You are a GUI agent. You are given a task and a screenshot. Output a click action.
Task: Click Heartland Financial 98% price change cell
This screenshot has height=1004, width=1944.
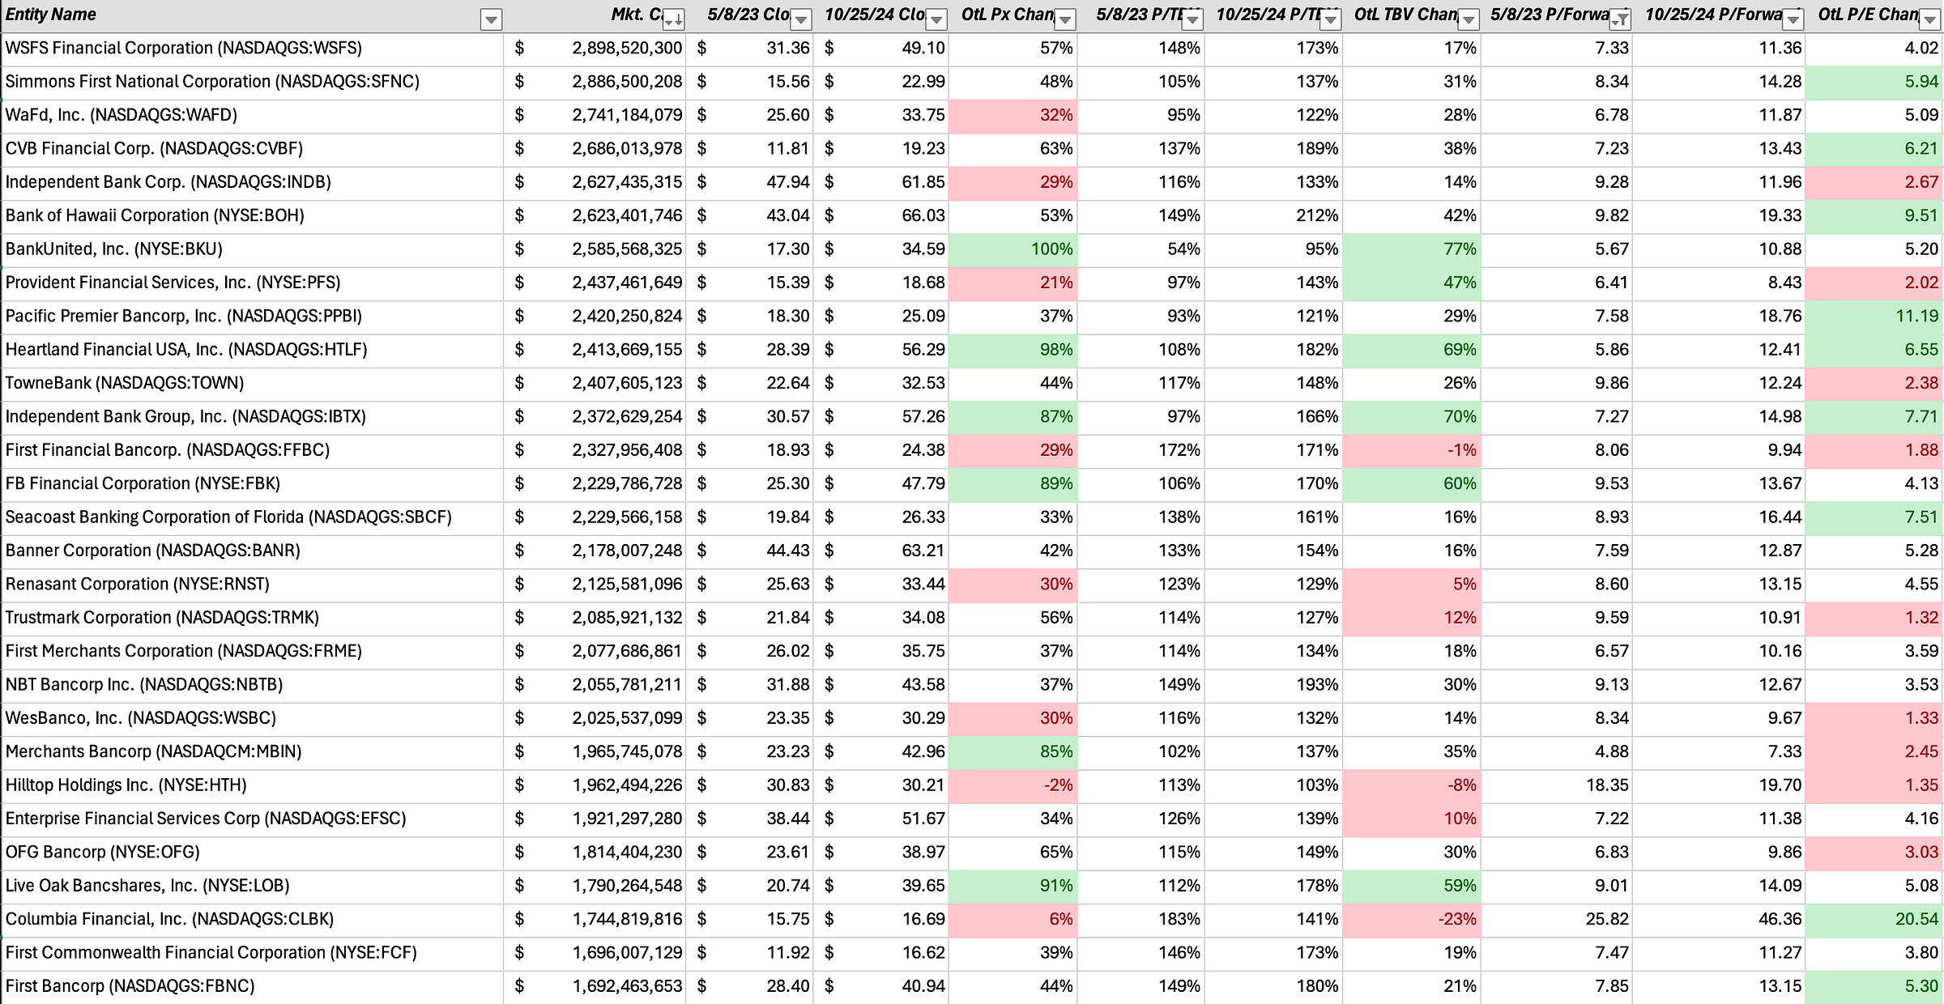pyautogui.click(x=1013, y=350)
